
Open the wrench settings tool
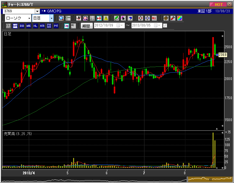coord(173,18)
